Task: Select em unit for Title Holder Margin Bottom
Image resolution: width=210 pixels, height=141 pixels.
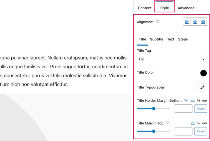Action: click(x=204, y=101)
